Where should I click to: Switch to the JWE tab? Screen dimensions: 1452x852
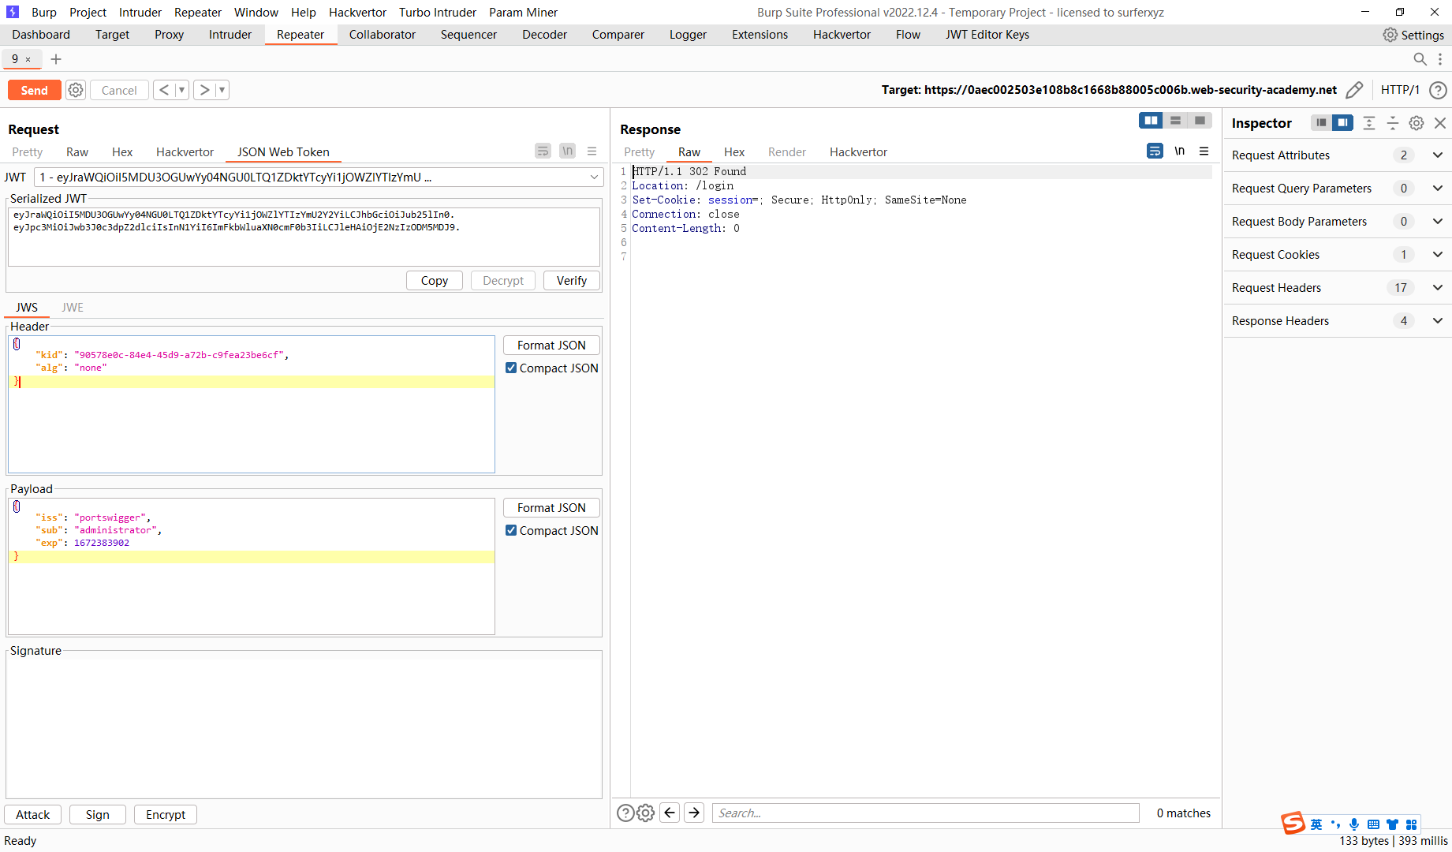pyautogui.click(x=73, y=308)
